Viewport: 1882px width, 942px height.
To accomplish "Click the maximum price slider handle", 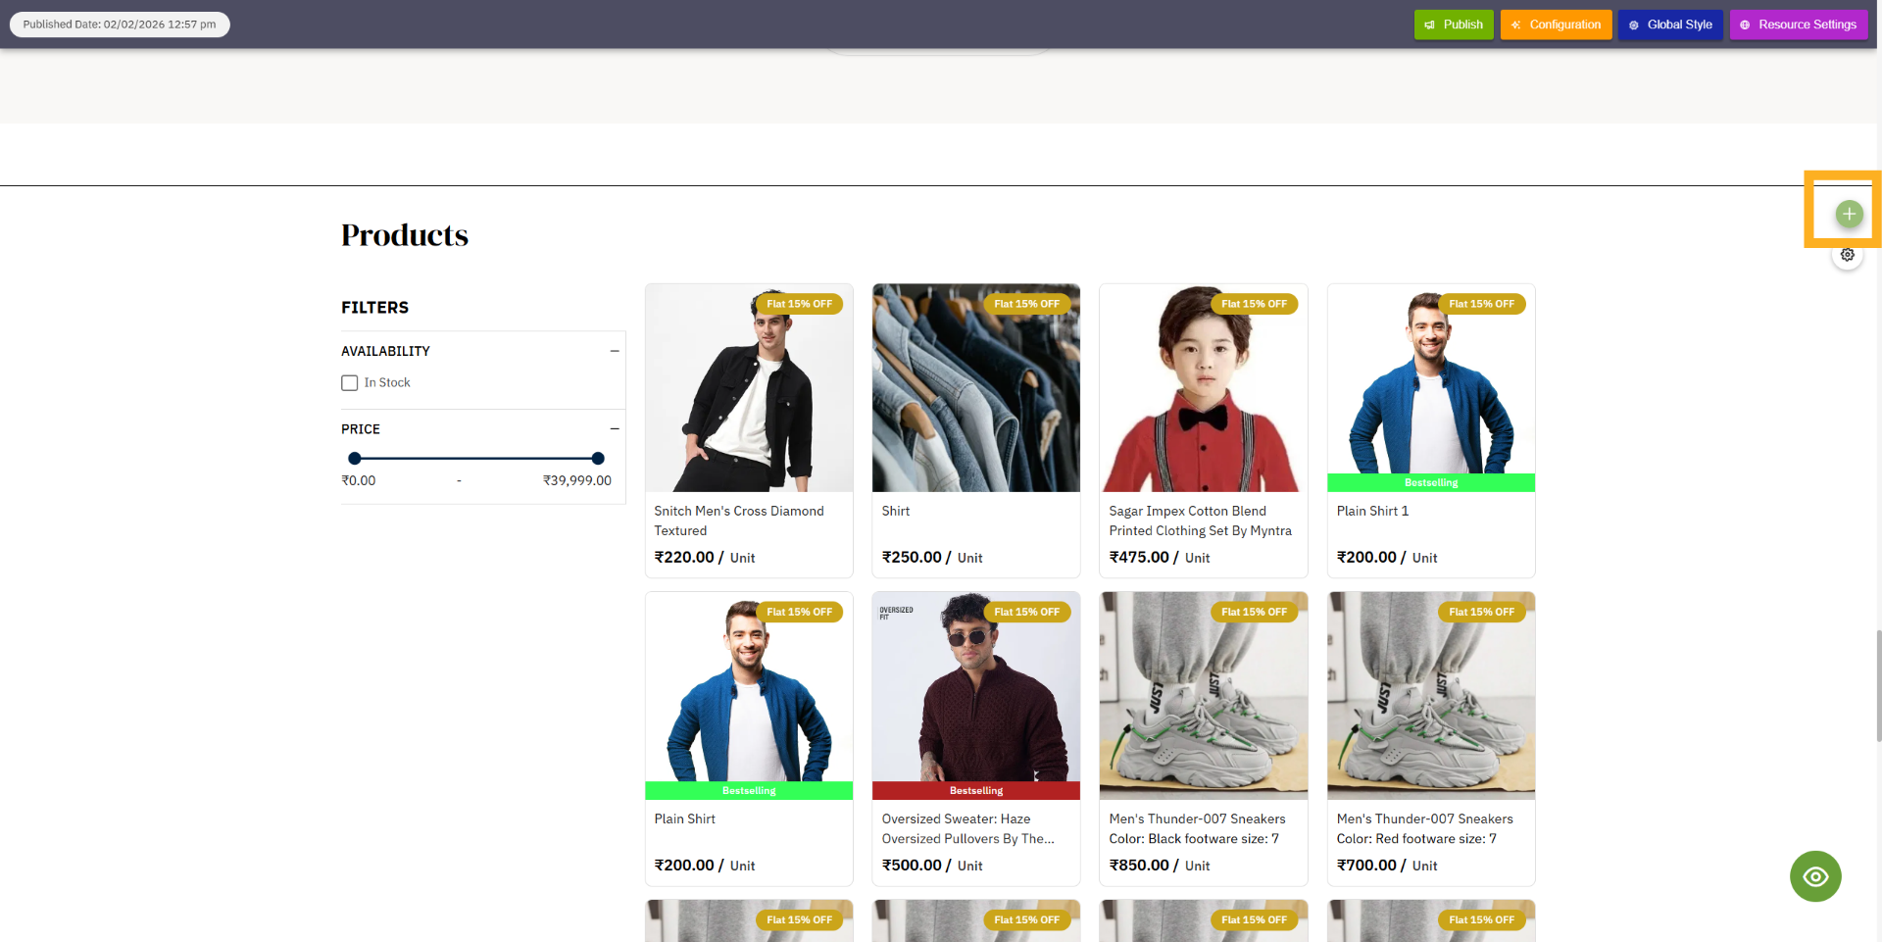I will pos(598,459).
